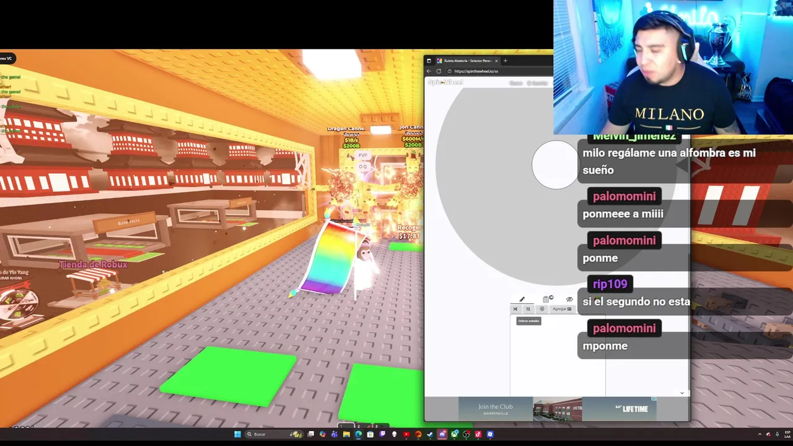The width and height of the screenshot is (793, 446).
Task: Click the Agregar image button
Action: pos(563,308)
